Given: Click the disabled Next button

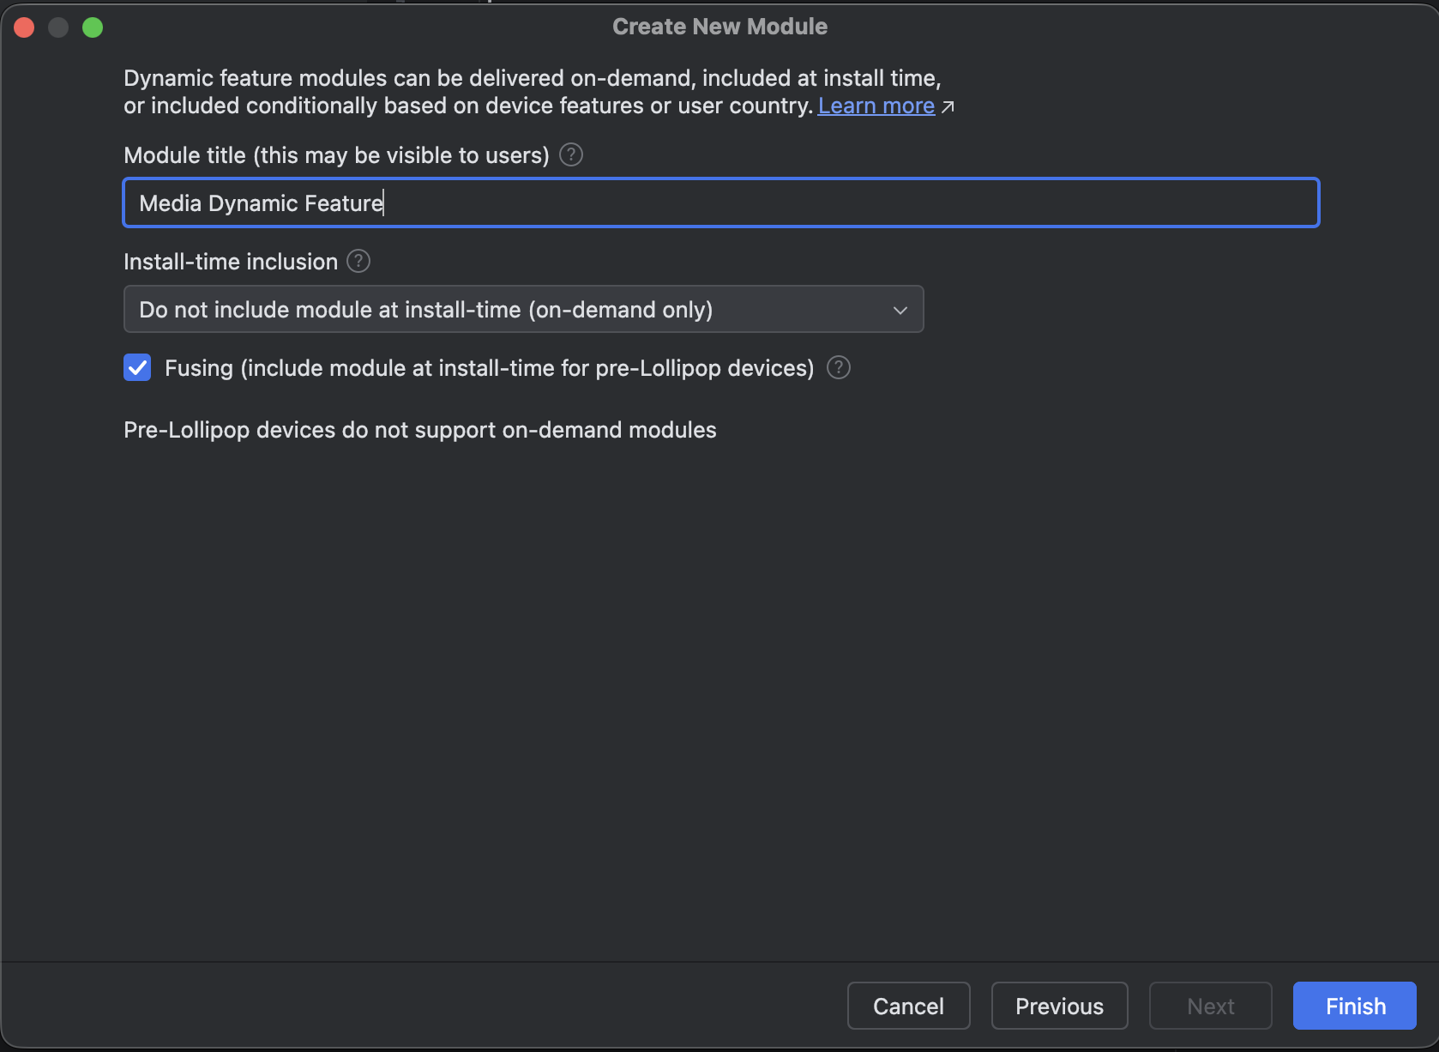Looking at the screenshot, I should [x=1210, y=1006].
